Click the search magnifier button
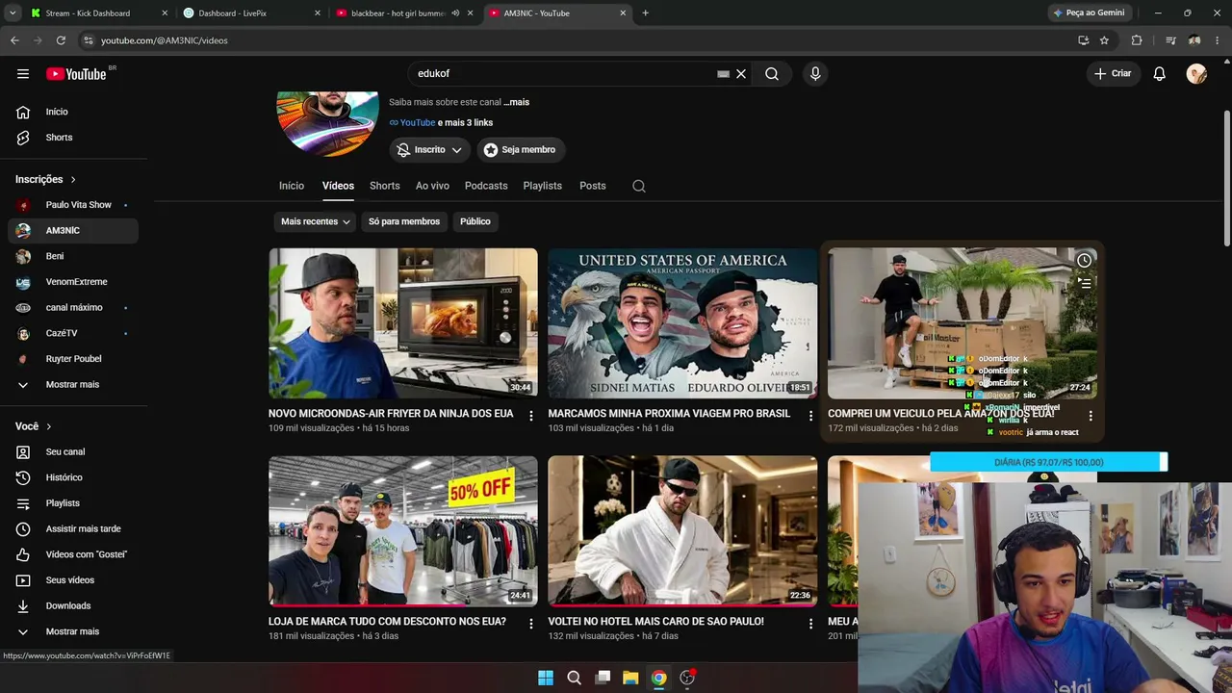 pos(772,74)
